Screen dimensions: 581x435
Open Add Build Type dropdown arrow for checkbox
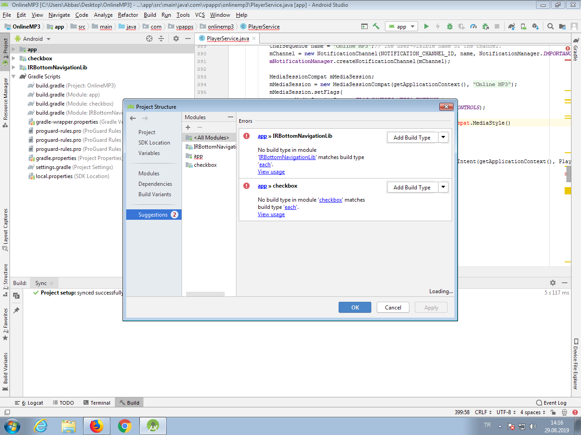coord(443,187)
